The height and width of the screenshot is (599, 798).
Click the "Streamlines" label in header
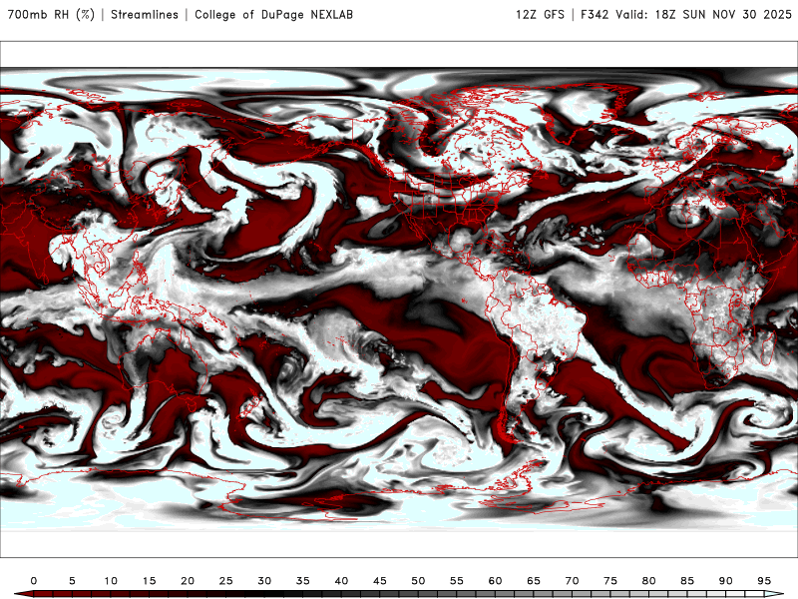coord(145,15)
